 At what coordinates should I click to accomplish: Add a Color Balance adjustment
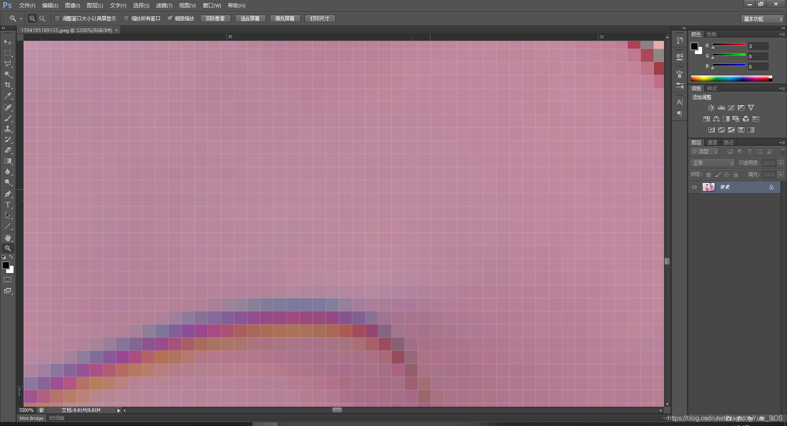point(716,119)
